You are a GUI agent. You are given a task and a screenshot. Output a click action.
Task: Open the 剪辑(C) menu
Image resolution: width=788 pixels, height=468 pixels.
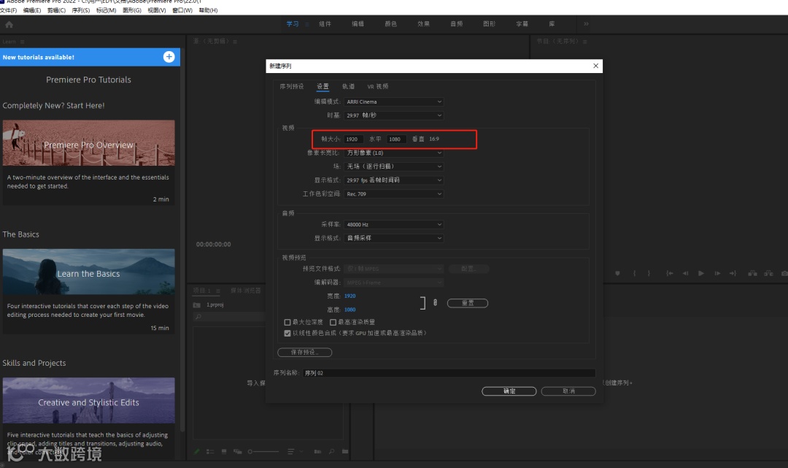(x=56, y=10)
